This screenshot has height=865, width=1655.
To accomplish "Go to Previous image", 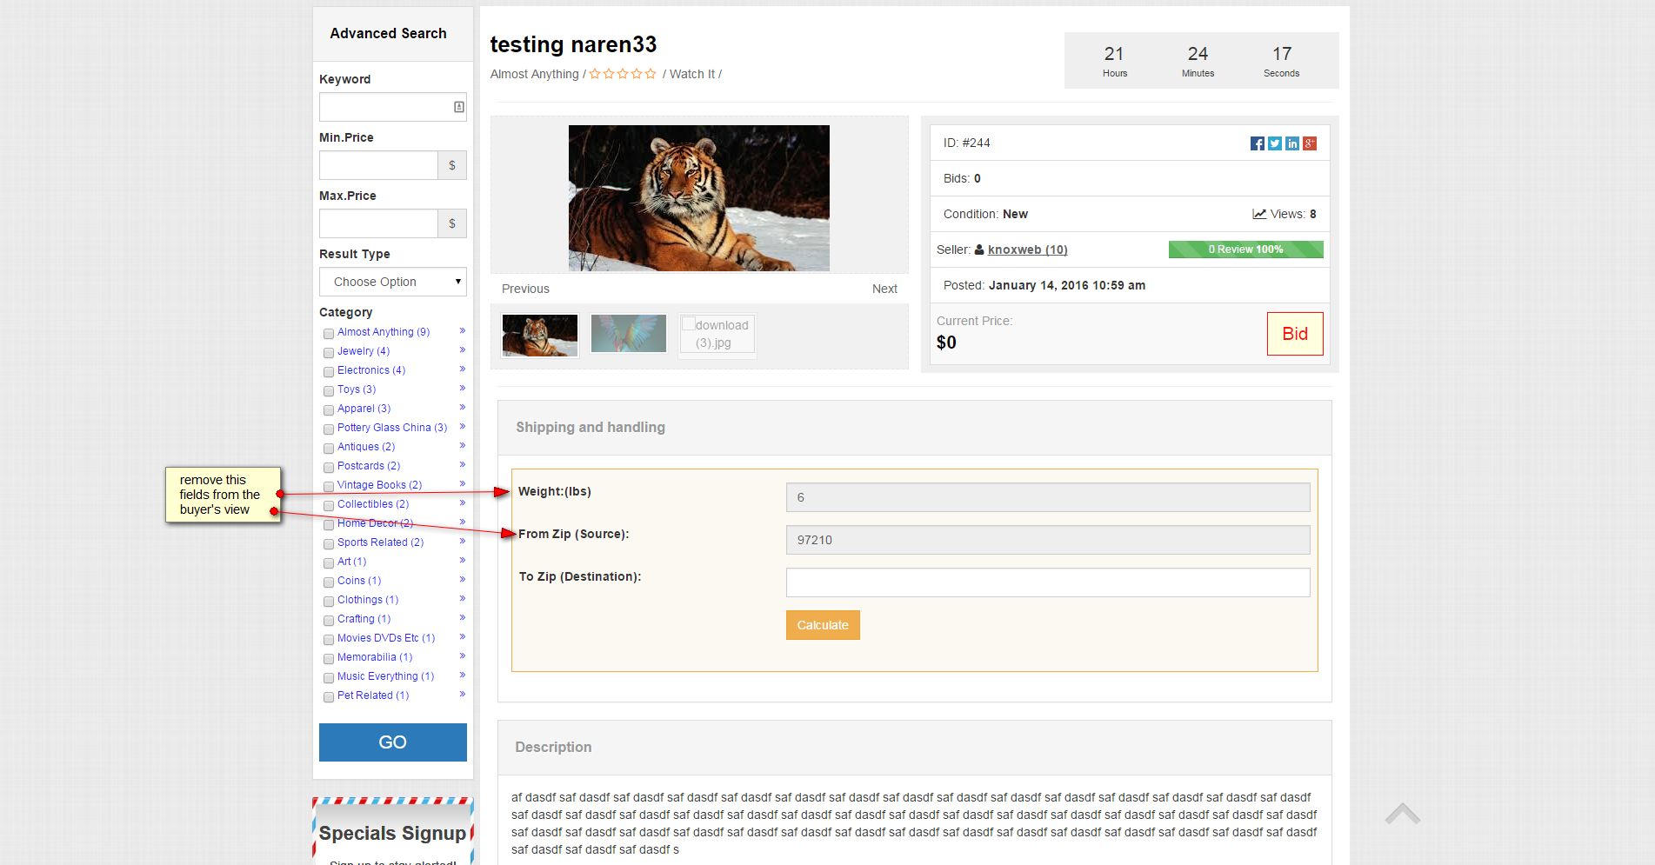I will (525, 289).
